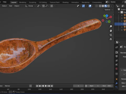
Task: Switch to the Texture Paint workspace tab
Action: [x=55, y=2]
